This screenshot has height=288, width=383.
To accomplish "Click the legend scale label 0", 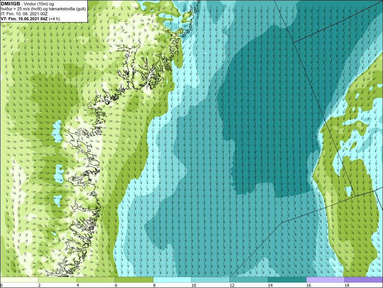I will click(x=1, y=285).
